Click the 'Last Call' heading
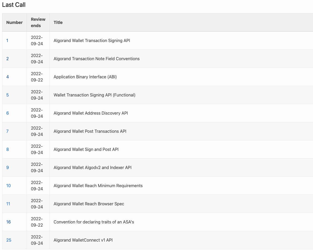The width and height of the screenshot is (313, 250). (x=14, y=5)
